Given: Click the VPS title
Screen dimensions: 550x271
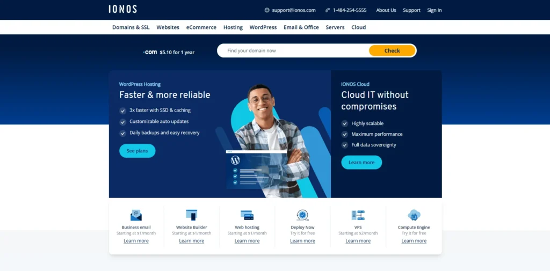Looking at the screenshot, I should [358, 227].
